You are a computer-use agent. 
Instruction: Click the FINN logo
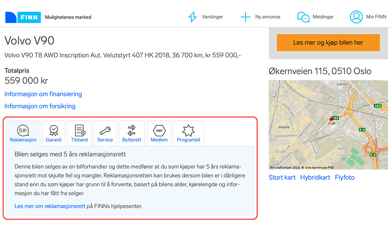tap(23, 17)
